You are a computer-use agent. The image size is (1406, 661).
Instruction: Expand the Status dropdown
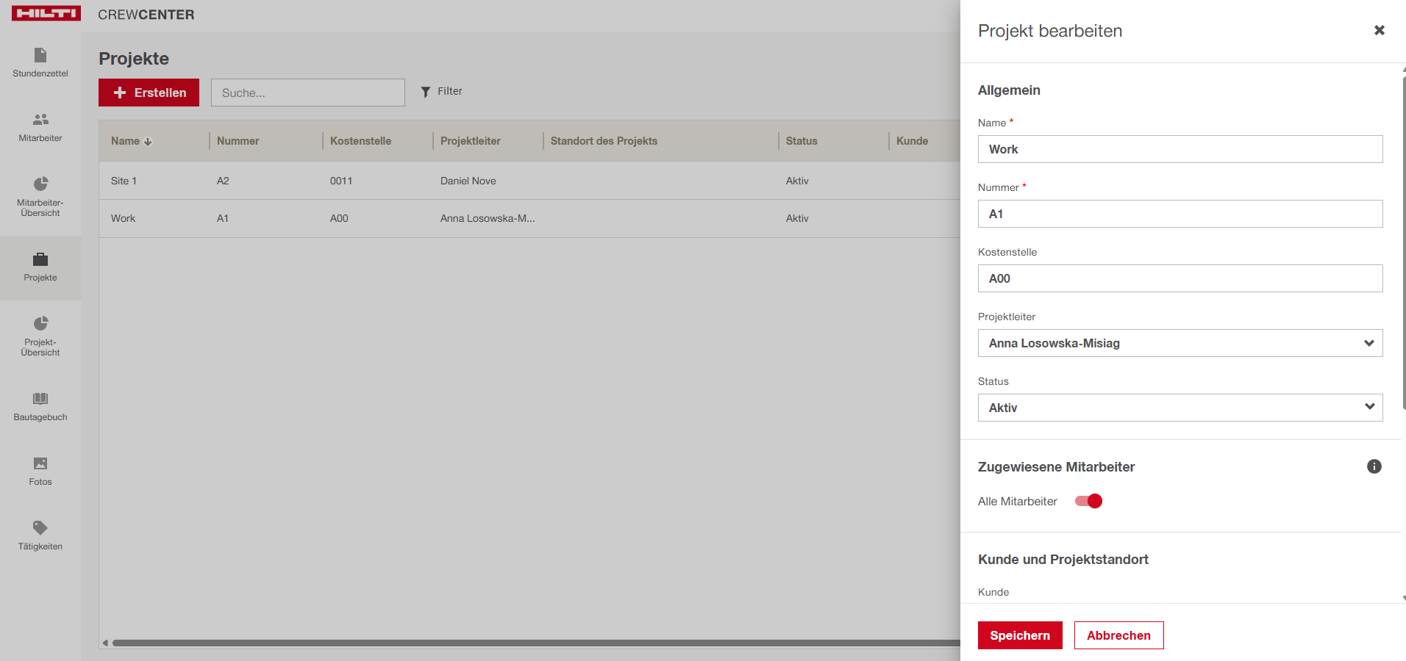(x=1180, y=408)
